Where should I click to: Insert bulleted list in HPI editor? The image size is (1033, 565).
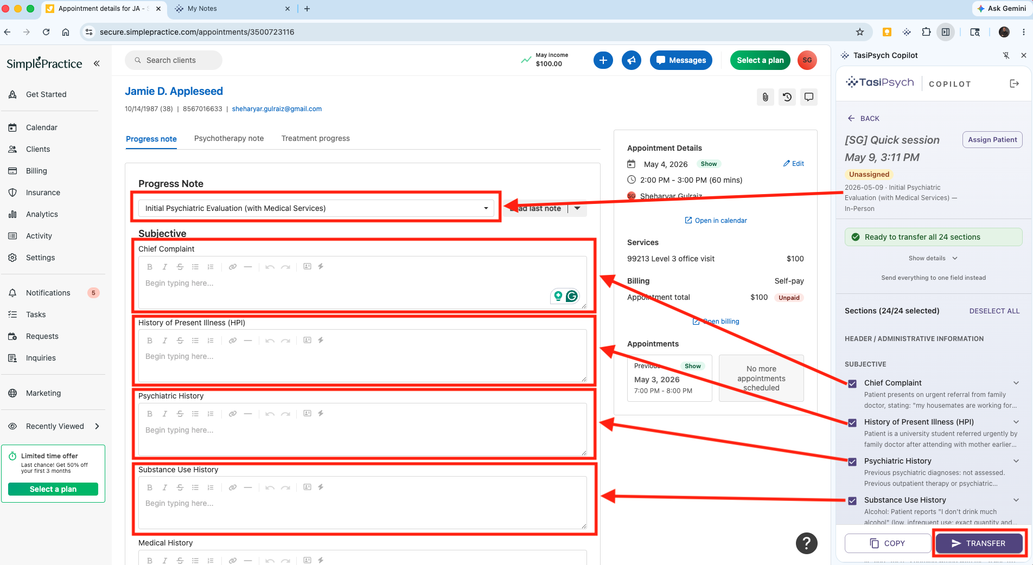coord(195,341)
